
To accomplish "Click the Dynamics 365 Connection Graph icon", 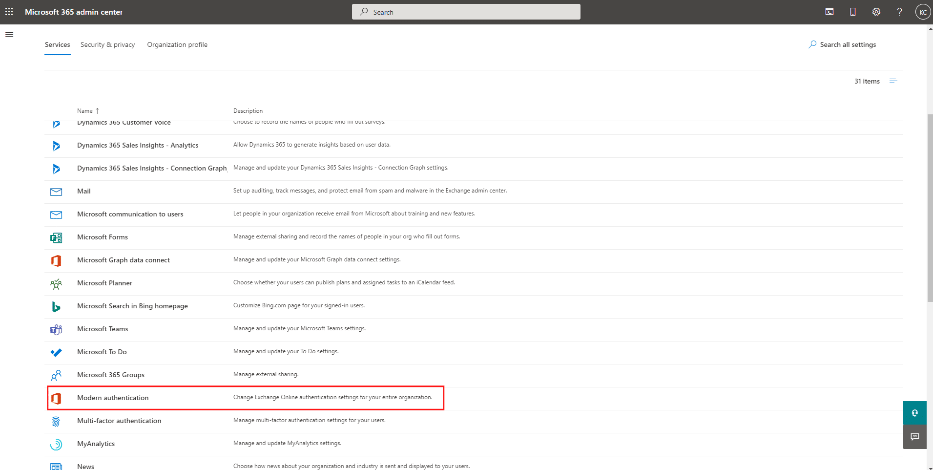I will point(56,169).
